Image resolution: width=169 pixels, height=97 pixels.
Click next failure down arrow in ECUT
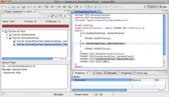(45, 16)
